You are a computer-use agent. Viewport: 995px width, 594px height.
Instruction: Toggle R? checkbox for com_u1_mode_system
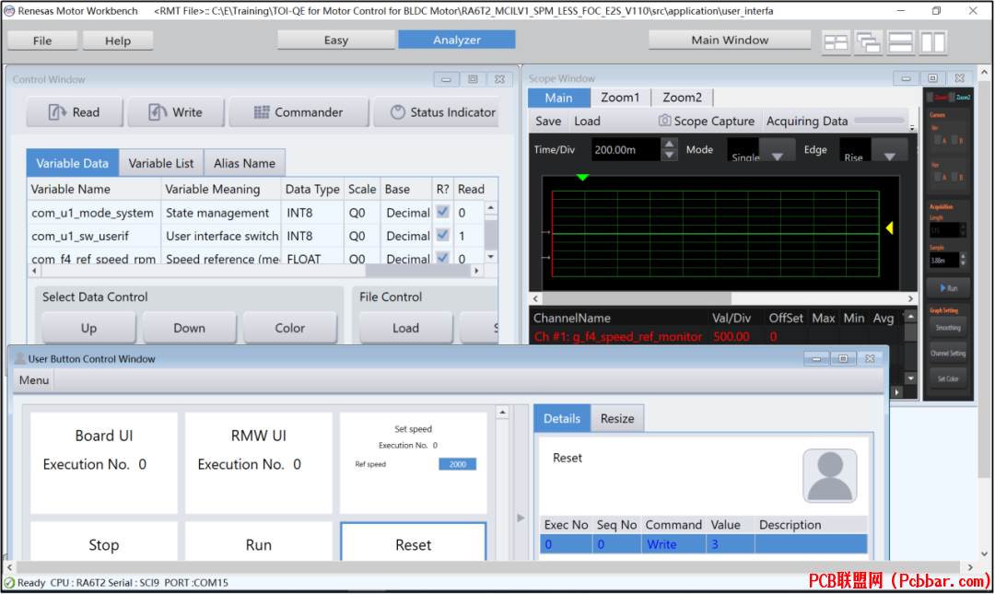tap(443, 211)
